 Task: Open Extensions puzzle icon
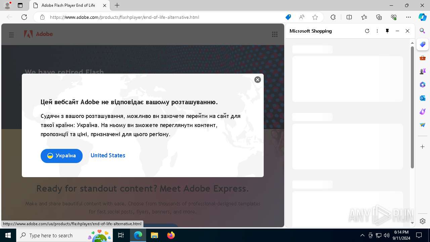(x=333, y=17)
